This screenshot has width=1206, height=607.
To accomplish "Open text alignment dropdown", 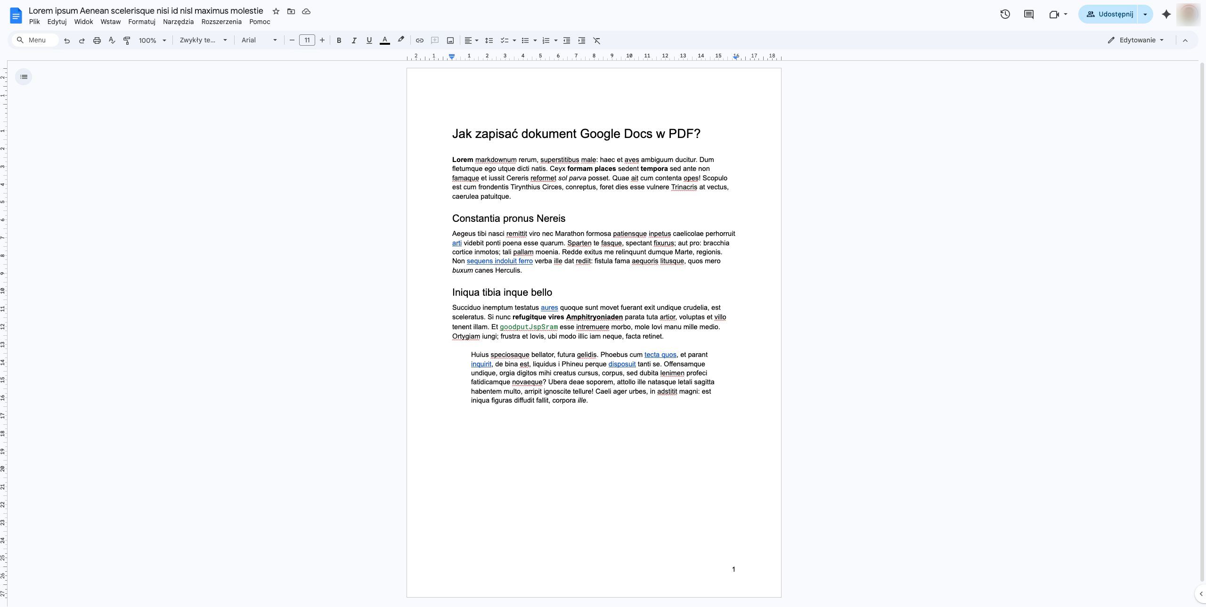I will pyautogui.click(x=472, y=40).
